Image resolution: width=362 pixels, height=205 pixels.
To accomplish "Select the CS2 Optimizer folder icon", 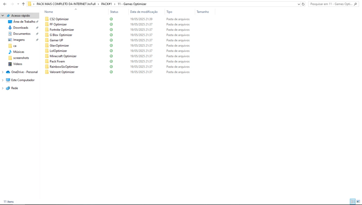I will [x=47, y=19].
